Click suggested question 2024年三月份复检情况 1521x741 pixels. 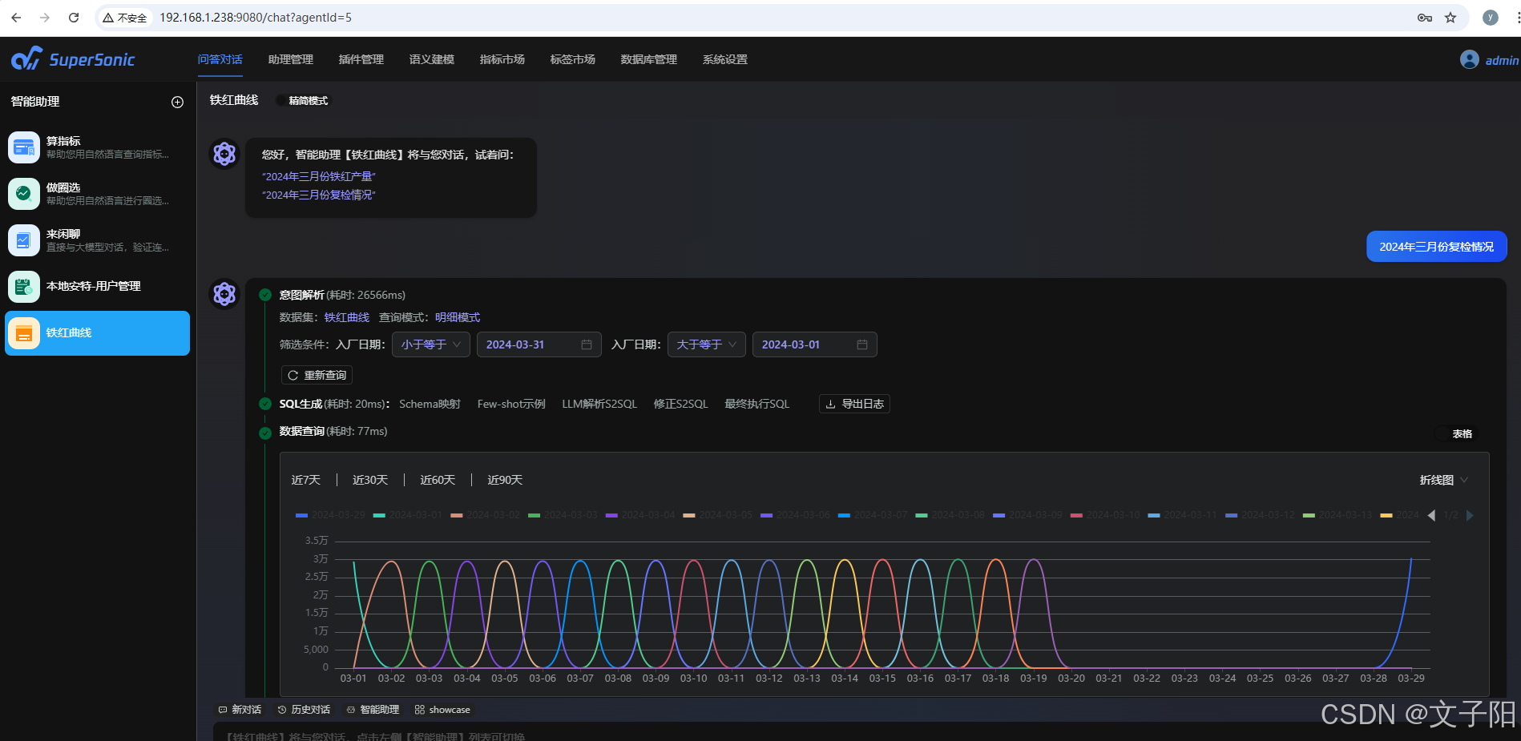click(319, 195)
